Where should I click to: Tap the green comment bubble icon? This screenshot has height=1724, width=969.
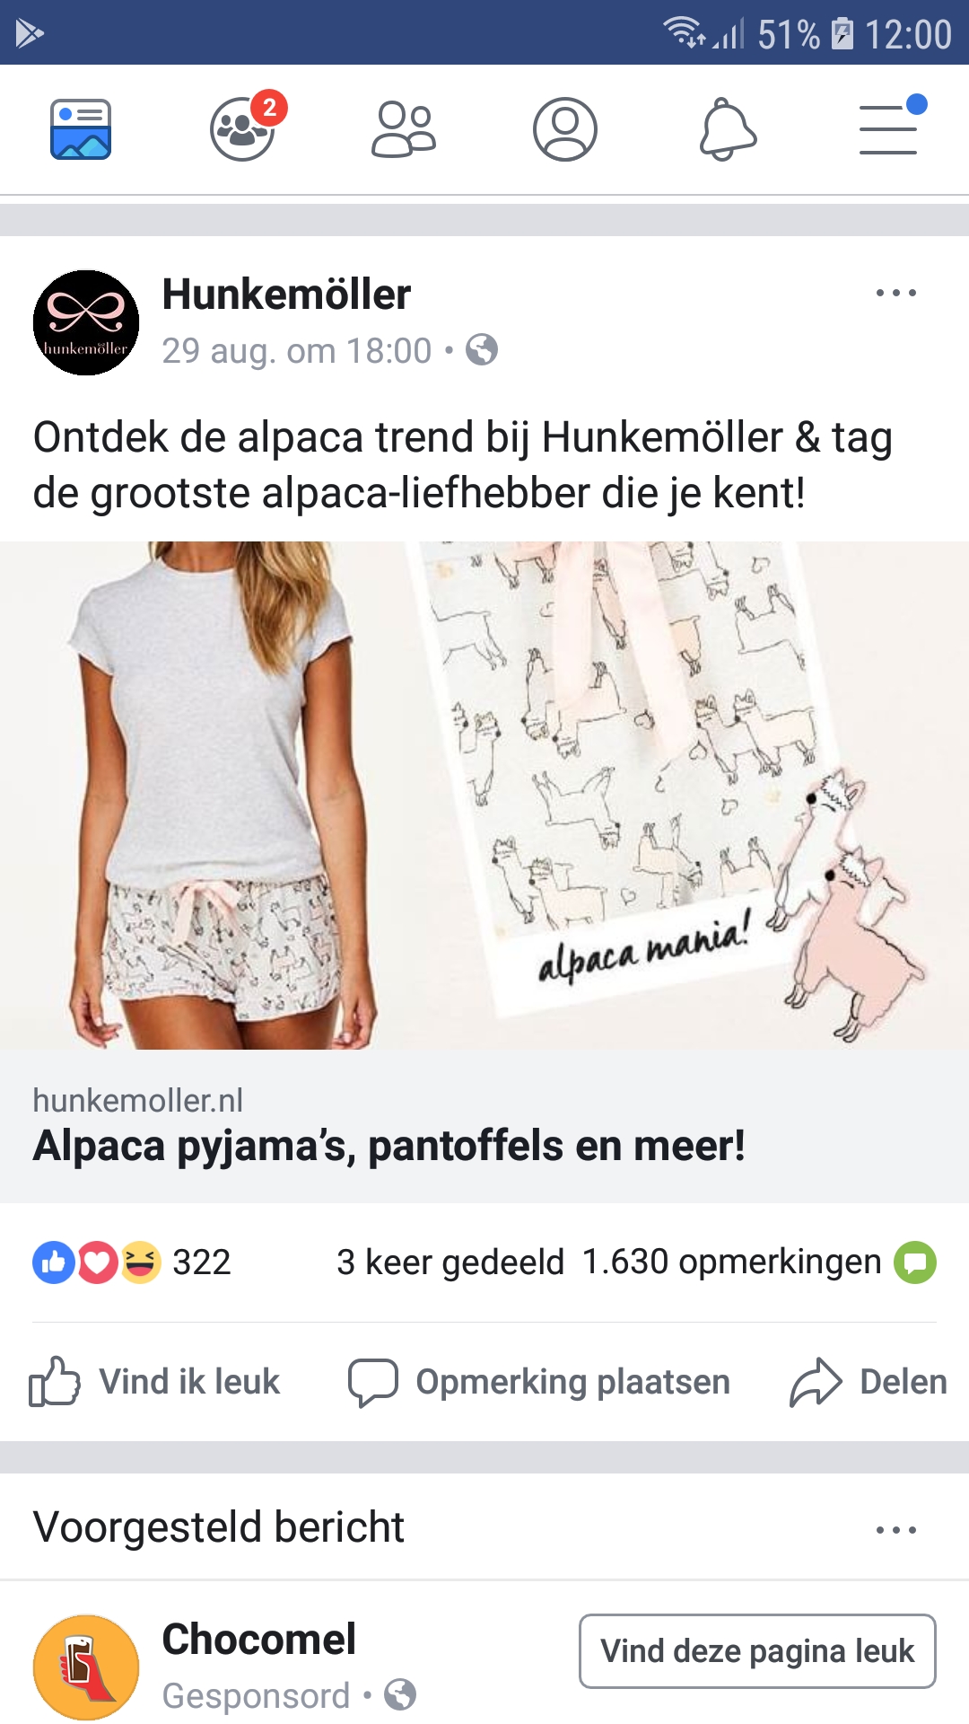[915, 1262]
